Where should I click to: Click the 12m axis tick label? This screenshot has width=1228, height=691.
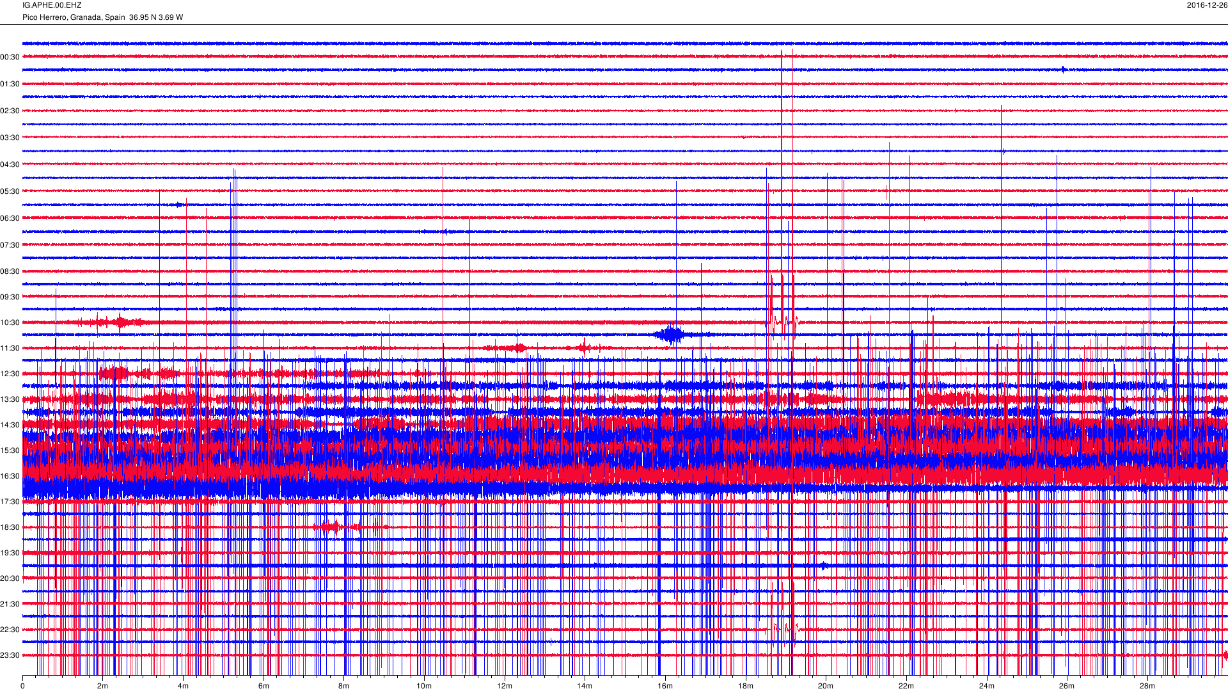click(505, 686)
